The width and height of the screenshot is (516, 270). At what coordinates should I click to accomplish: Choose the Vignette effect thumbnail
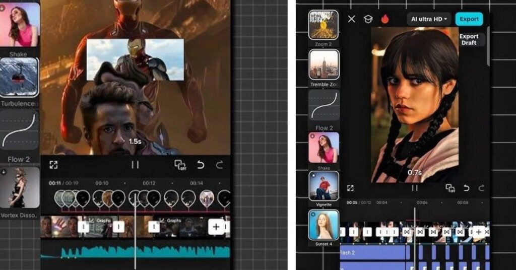point(324,186)
